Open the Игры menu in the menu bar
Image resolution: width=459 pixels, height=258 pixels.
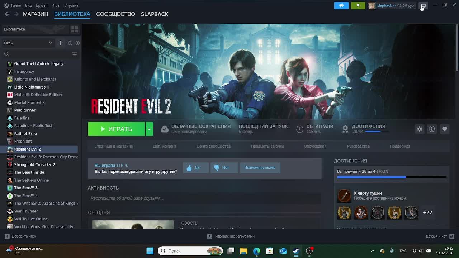56,5
